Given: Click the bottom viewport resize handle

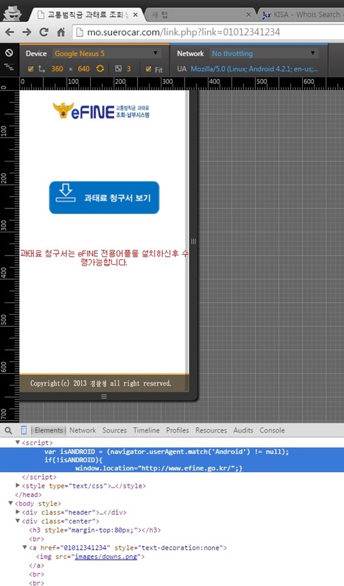Looking at the screenshot, I should tap(104, 396).
